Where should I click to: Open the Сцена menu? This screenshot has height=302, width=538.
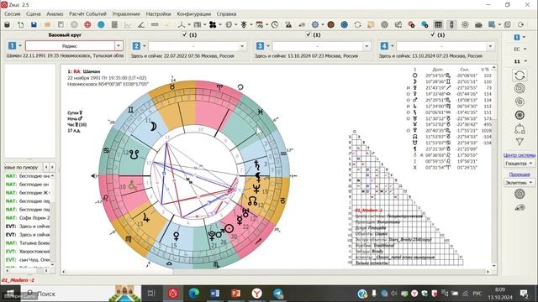(34, 14)
